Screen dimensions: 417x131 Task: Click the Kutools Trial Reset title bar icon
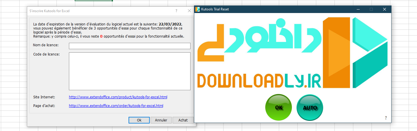pyautogui.click(x=197, y=9)
